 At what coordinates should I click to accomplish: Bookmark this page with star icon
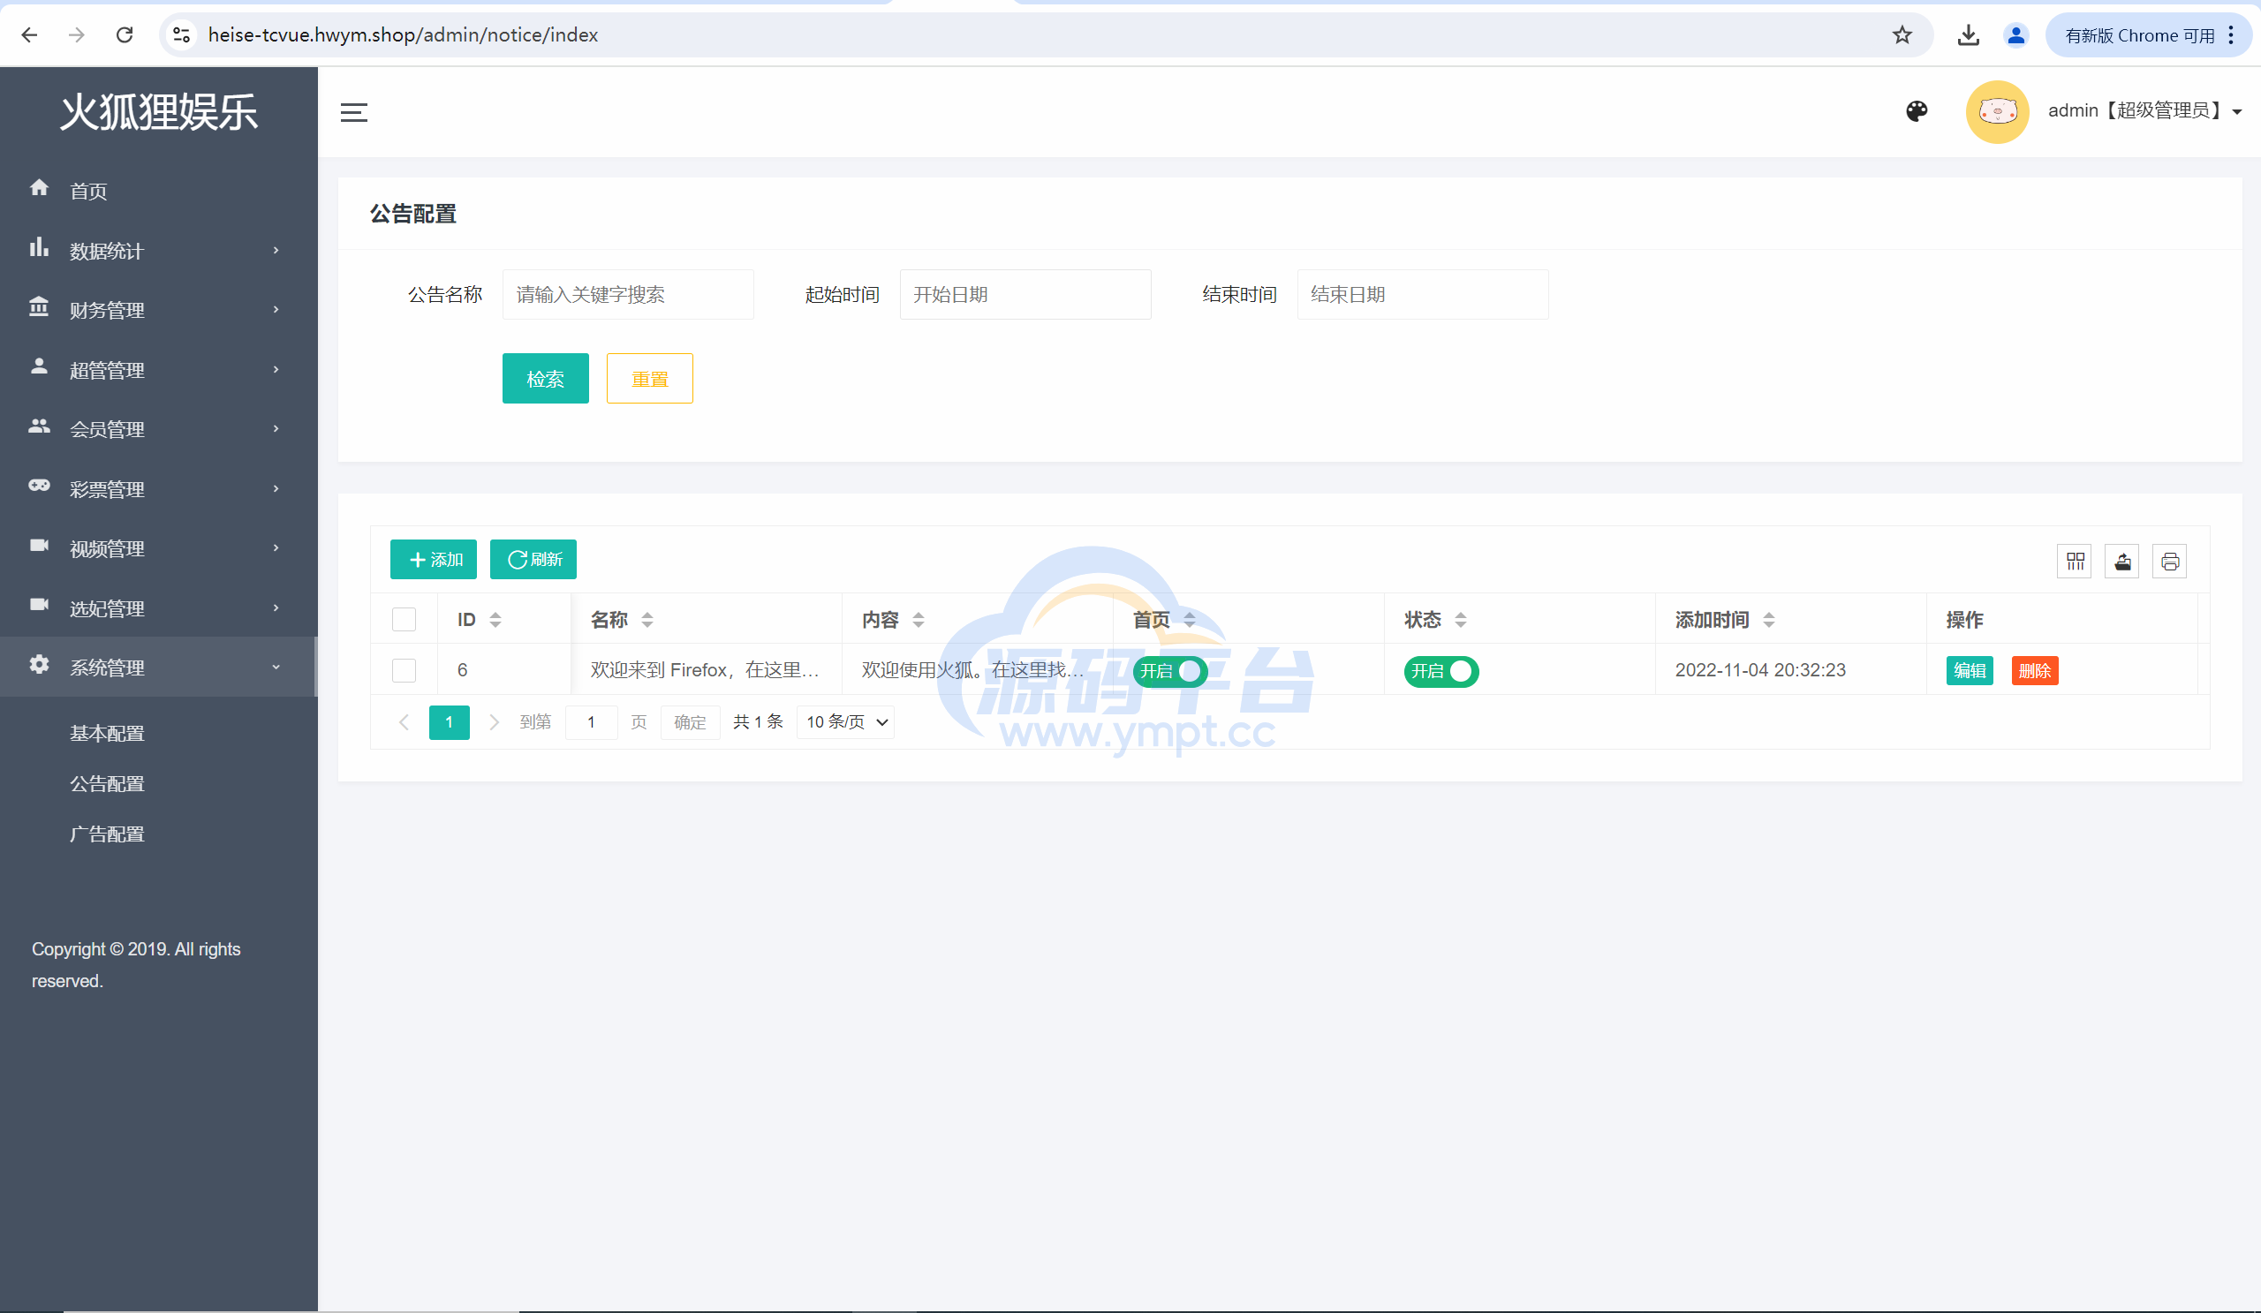pos(1902,35)
